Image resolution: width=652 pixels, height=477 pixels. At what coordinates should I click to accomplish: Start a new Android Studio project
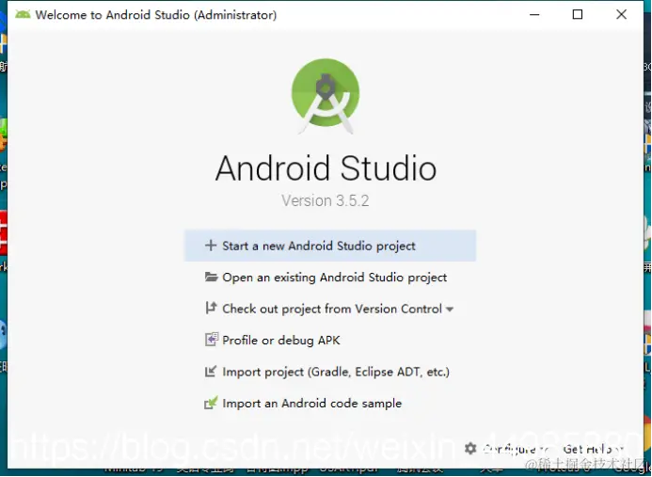coord(329,246)
